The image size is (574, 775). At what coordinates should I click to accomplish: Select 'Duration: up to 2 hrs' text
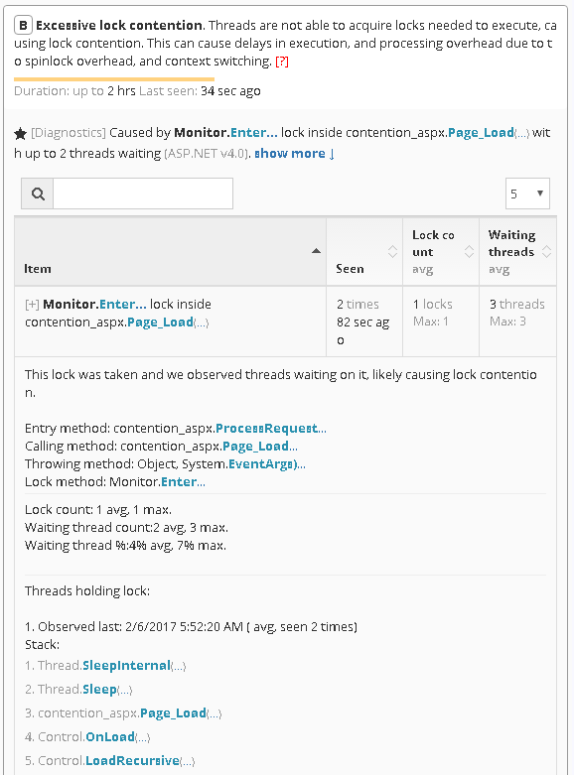click(x=74, y=91)
